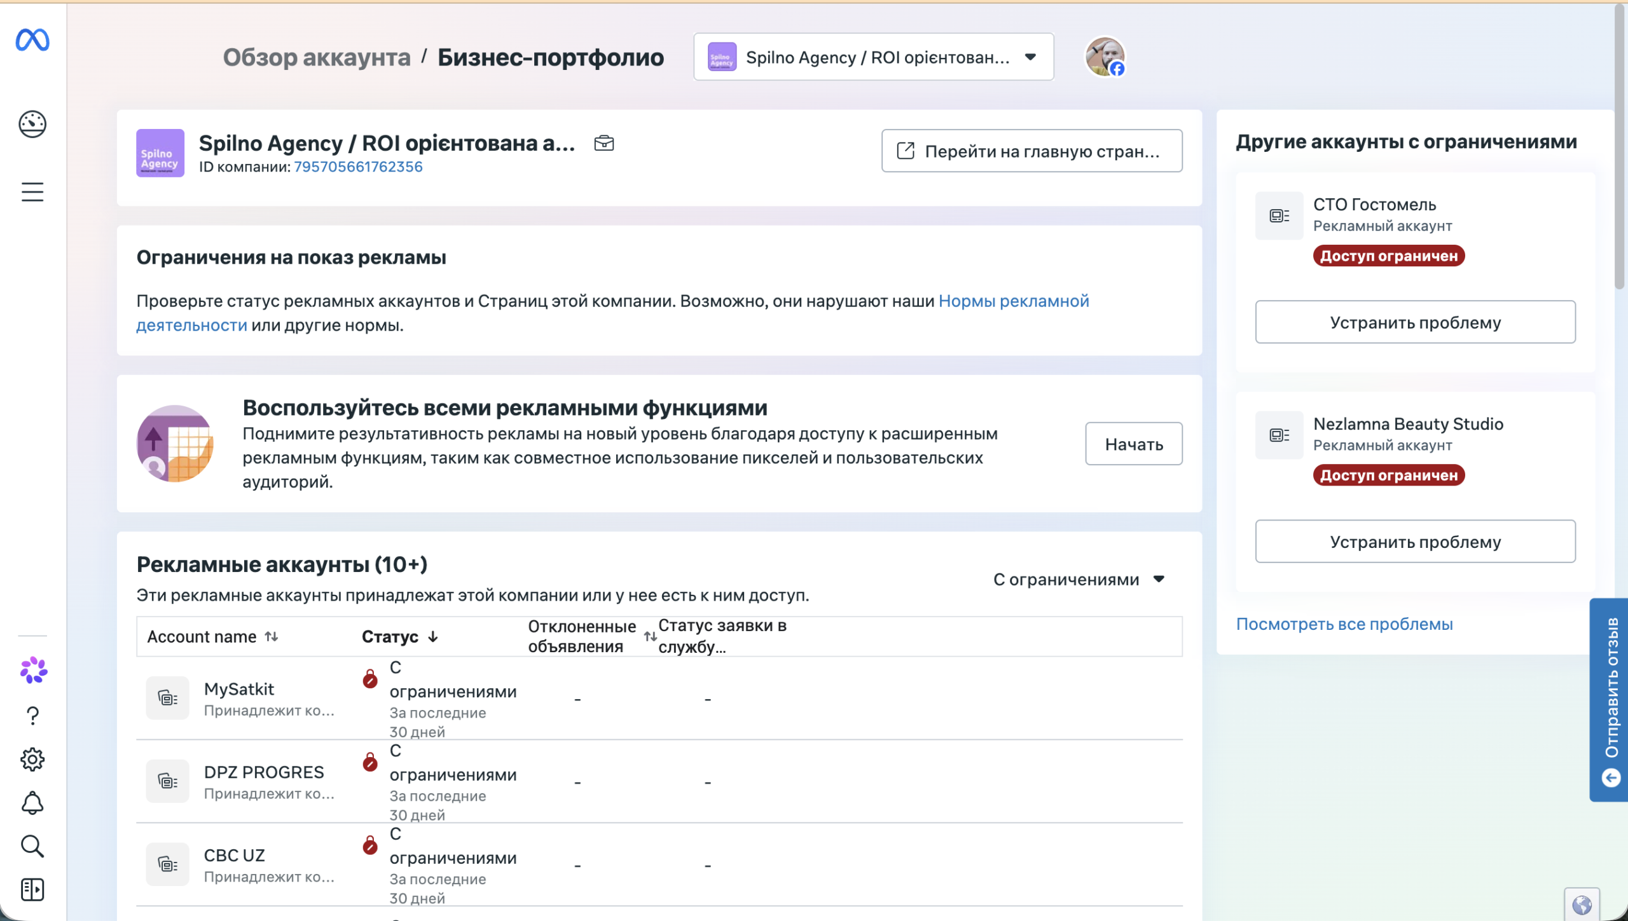
Task: Open notifications bell icon
Action: [32, 803]
